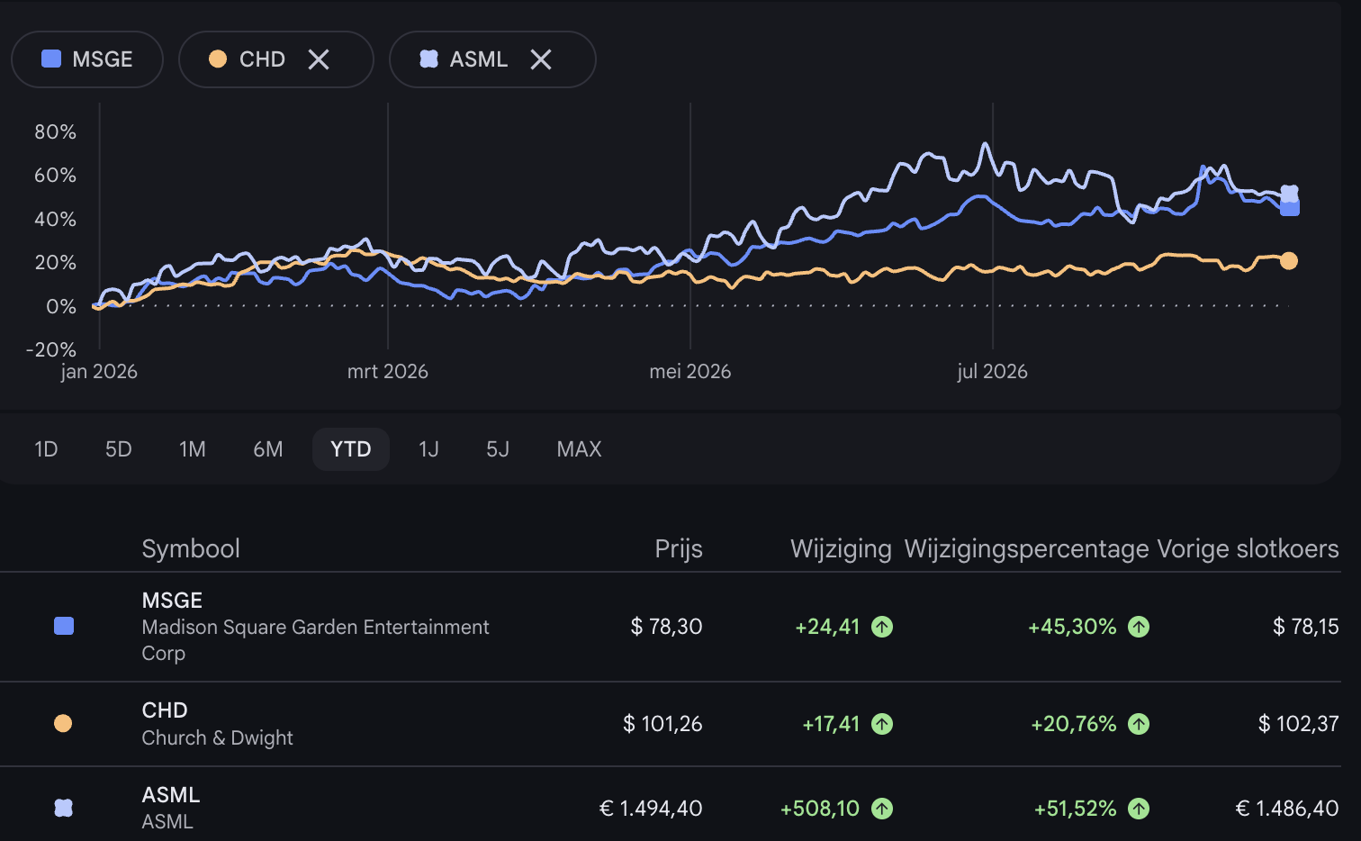
Task: Switch chart range to 6M
Action: (268, 449)
